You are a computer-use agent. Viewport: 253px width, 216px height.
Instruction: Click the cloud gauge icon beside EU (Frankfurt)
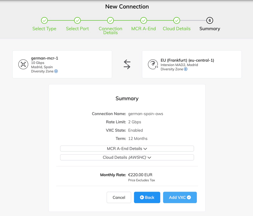tap(153, 64)
